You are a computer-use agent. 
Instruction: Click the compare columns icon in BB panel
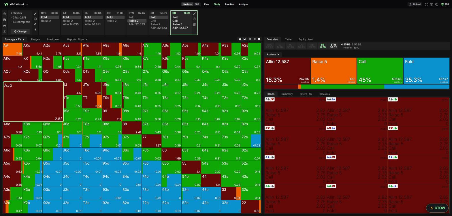coord(195,25)
